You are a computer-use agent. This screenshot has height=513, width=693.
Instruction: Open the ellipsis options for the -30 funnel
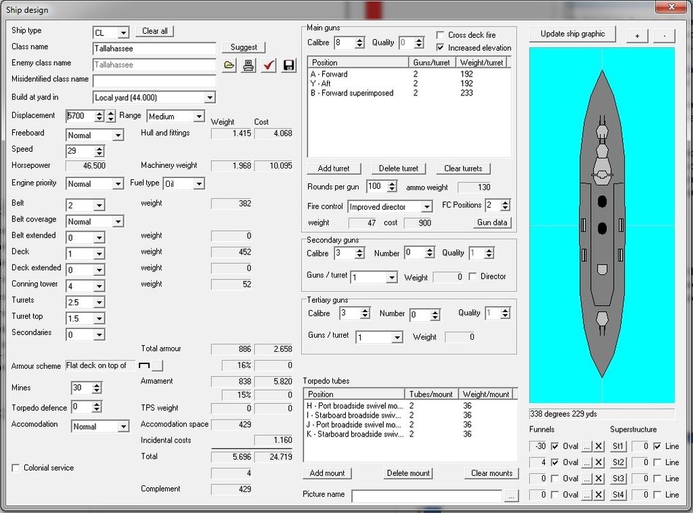587,446
